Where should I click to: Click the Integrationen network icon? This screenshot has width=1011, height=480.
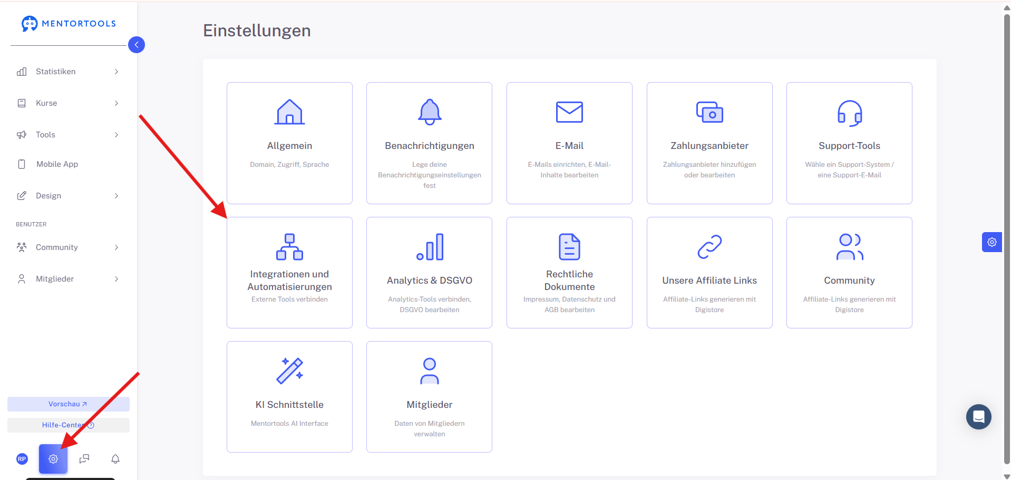[x=289, y=247]
